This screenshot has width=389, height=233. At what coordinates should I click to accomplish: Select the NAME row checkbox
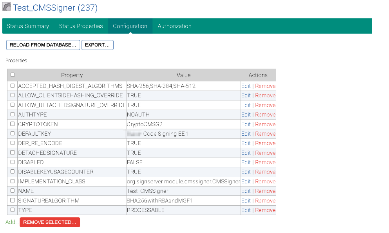pyautogui.click(x=13, y=191)
